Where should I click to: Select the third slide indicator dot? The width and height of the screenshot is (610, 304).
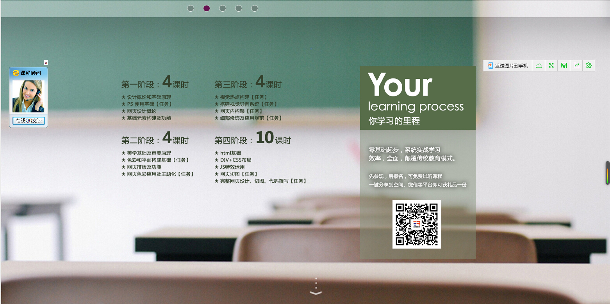[223, 8]
